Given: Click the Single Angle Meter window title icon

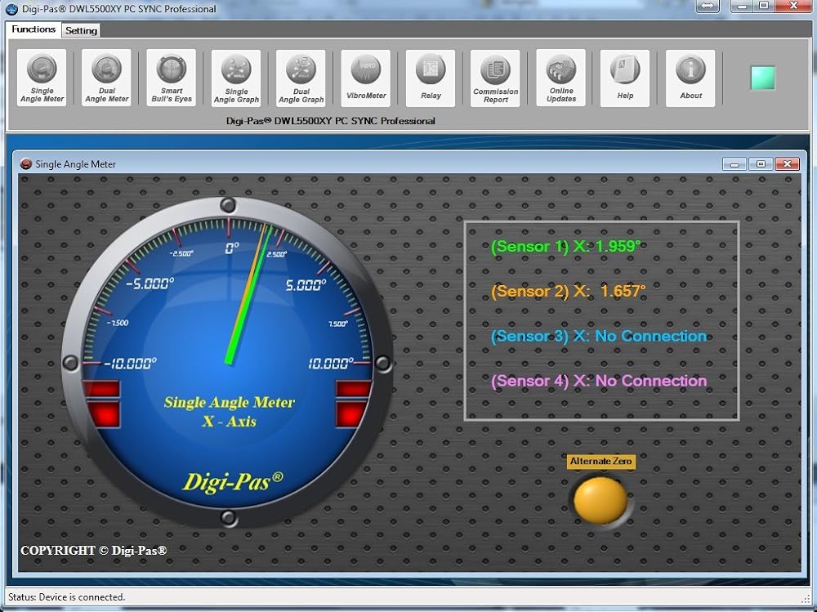Looking at the screenshot, I should pos(25,163).
